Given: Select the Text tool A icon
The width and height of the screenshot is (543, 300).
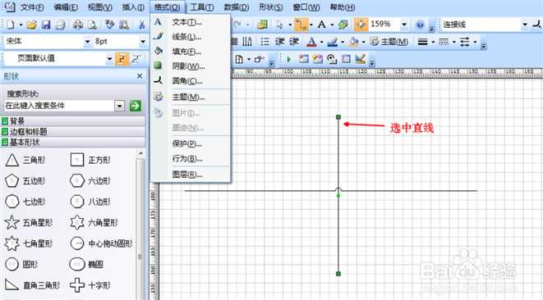Looking at the screenshot, I should [x=322, y=25].
